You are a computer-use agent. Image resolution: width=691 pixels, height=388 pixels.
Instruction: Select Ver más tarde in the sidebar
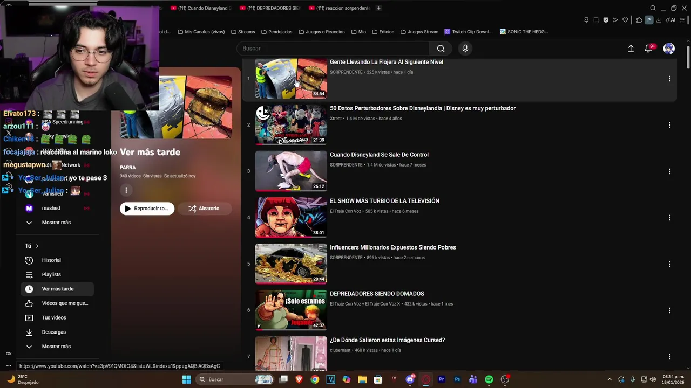coord(57,289)
